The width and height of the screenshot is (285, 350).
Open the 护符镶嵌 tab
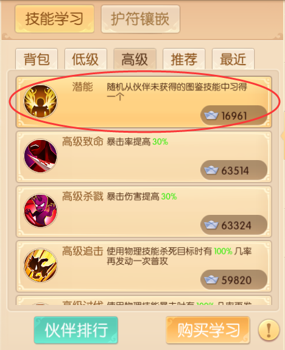pos(141,19)
